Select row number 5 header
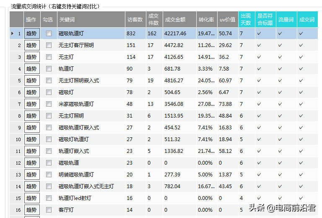322x218 pixels. point(17,80)
